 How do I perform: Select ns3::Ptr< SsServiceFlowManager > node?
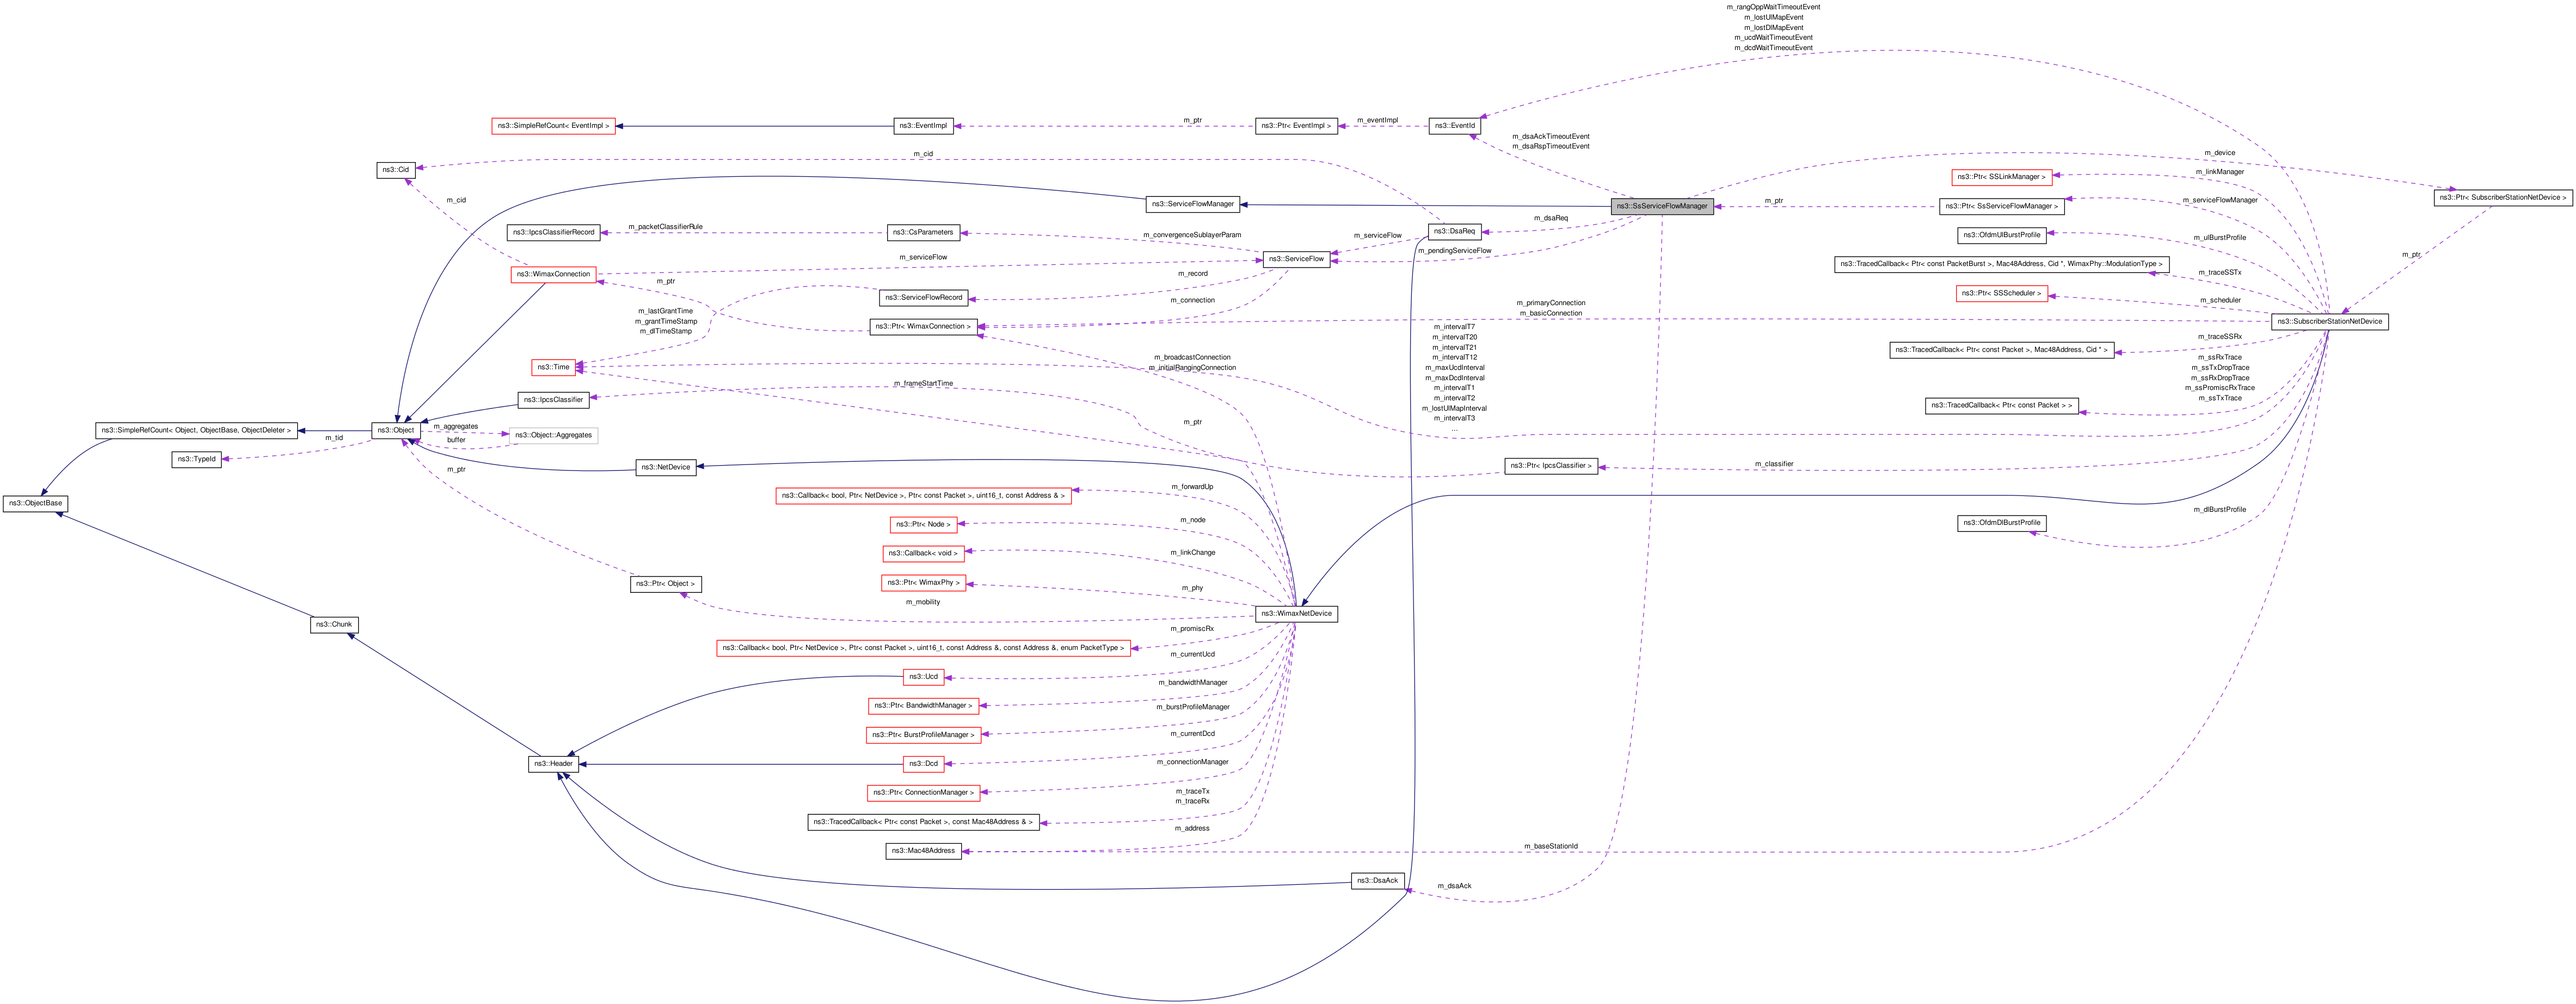(2001, 206)
